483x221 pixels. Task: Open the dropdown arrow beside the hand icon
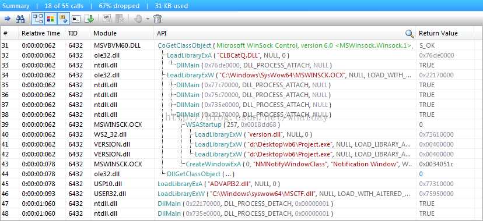pos(148,19)
